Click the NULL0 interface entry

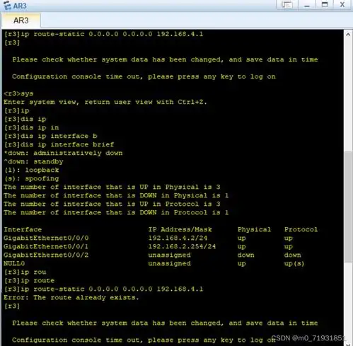14,263
